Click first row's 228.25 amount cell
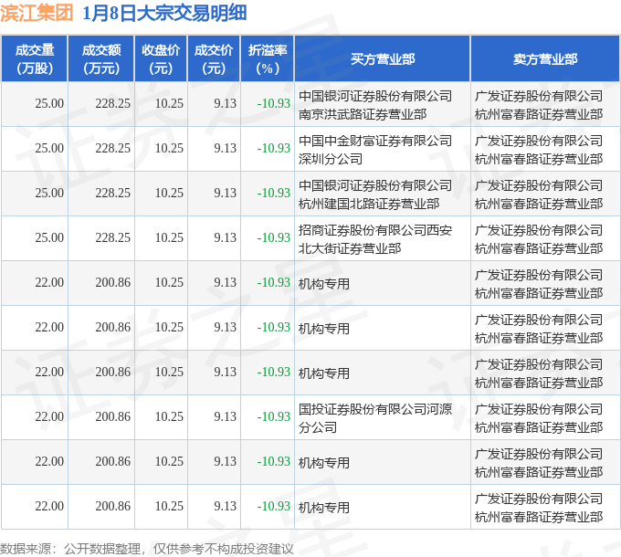The height and width of the screenshot is (557, 621). click(112, 104)
